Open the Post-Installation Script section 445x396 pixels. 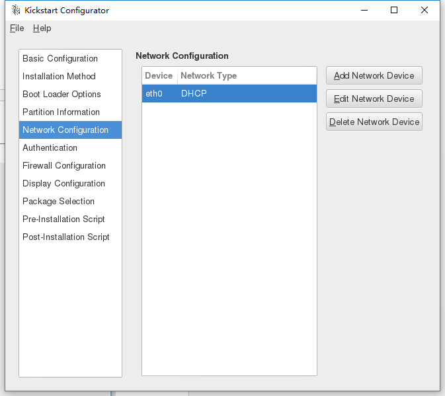click(x=66, y=237)
